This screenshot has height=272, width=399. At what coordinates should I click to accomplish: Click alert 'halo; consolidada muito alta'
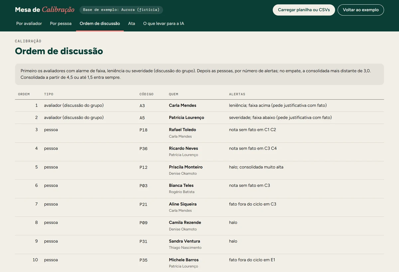(x=256, y=167)
